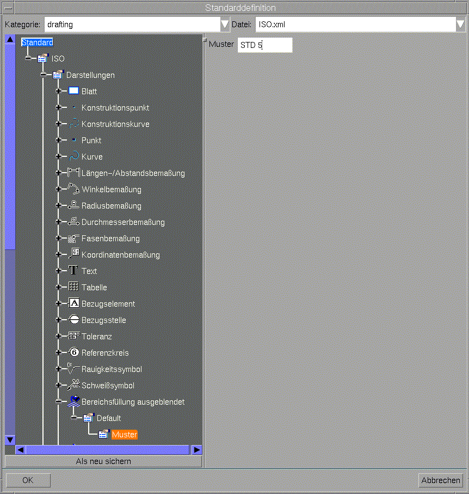Viewport: 469px width, 494px height.
Task: Click the Schweißsymbol welding icon
Action: (73, 385)
